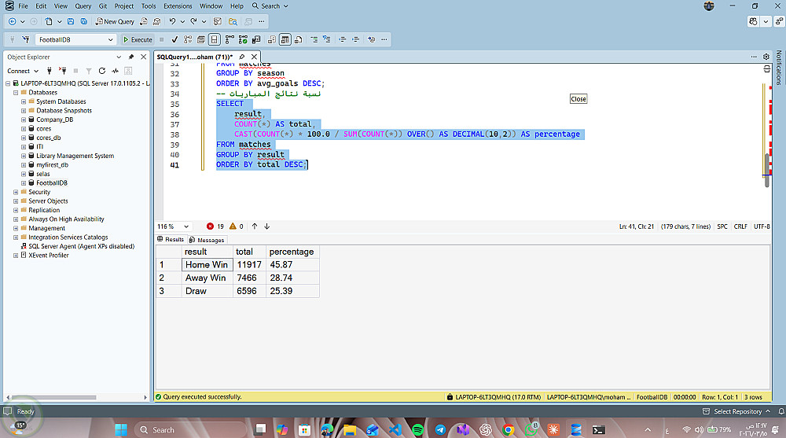Click the Undo arrow icon
The width and height of the screenshot is (786, 438).
point(172,21)
